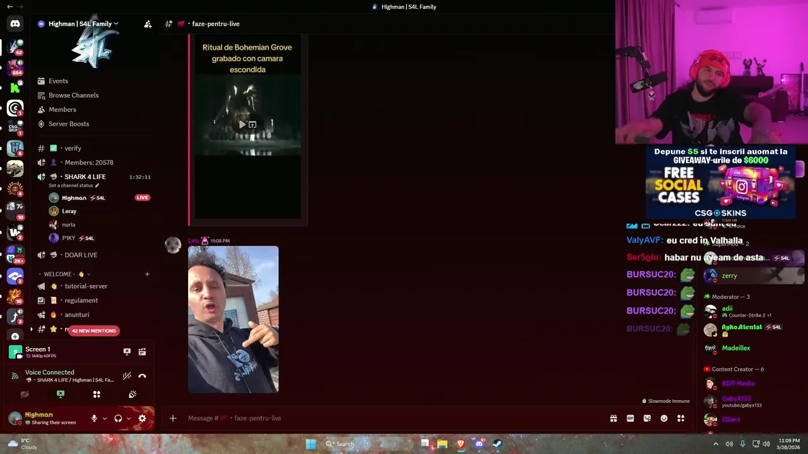Add a server plus button
Viewport: 808px width, 454px height.
point(15,336)
